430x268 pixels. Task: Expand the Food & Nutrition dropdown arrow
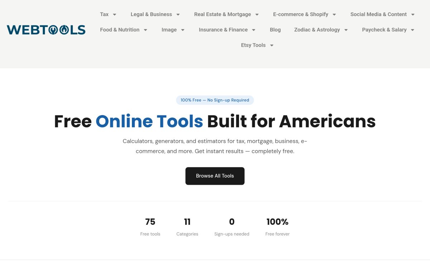pos(145,30)
